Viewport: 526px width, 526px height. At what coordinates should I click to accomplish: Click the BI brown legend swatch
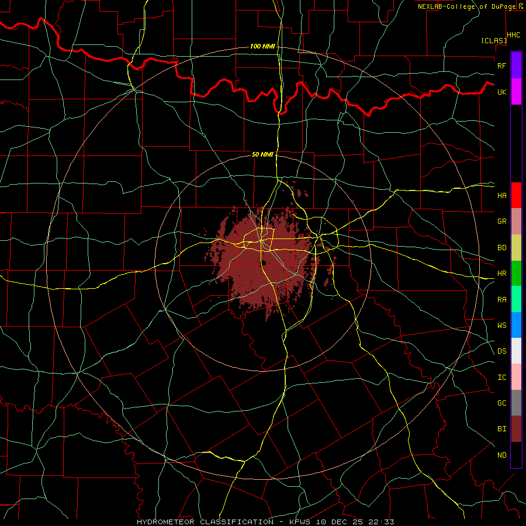point(516,429)
